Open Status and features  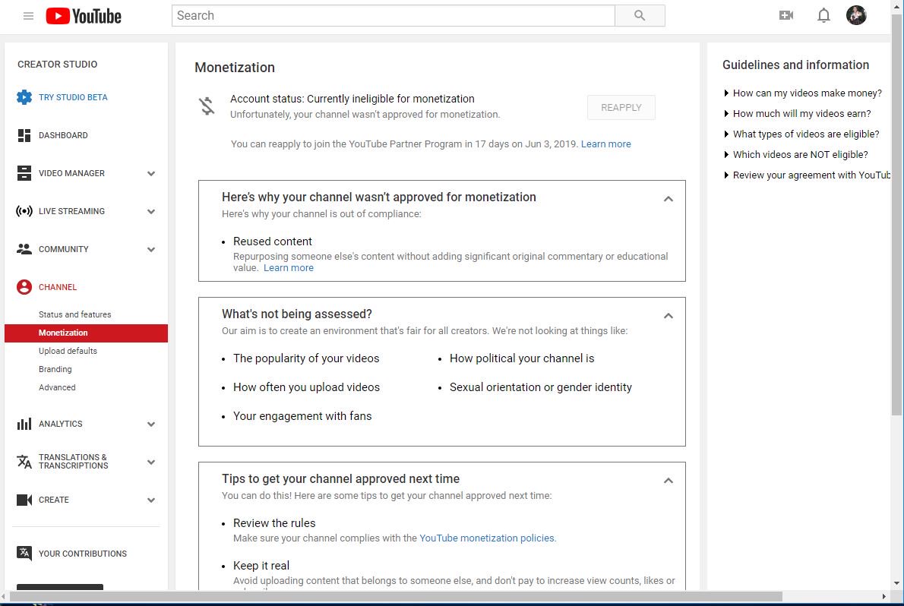75,314
